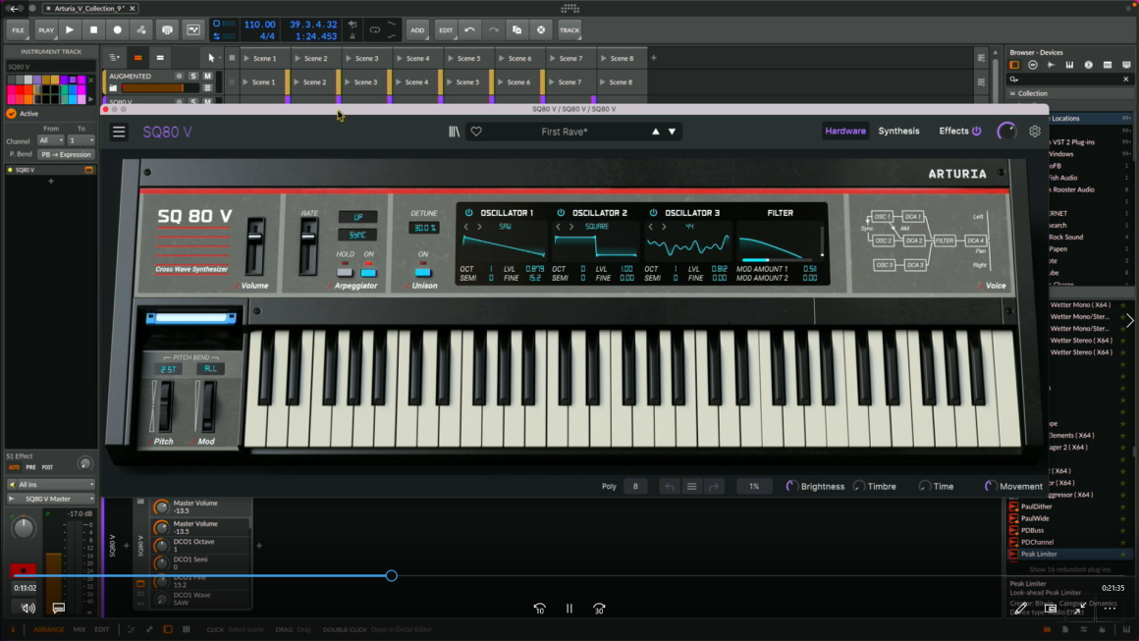
Task: Launch Scene 3 in the top row
Action: tap(348, 59)
